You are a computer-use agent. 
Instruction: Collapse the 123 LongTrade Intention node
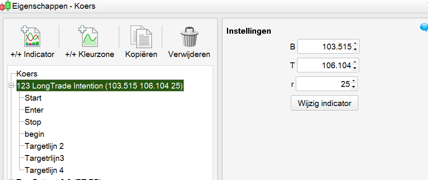tap(11, 86)
